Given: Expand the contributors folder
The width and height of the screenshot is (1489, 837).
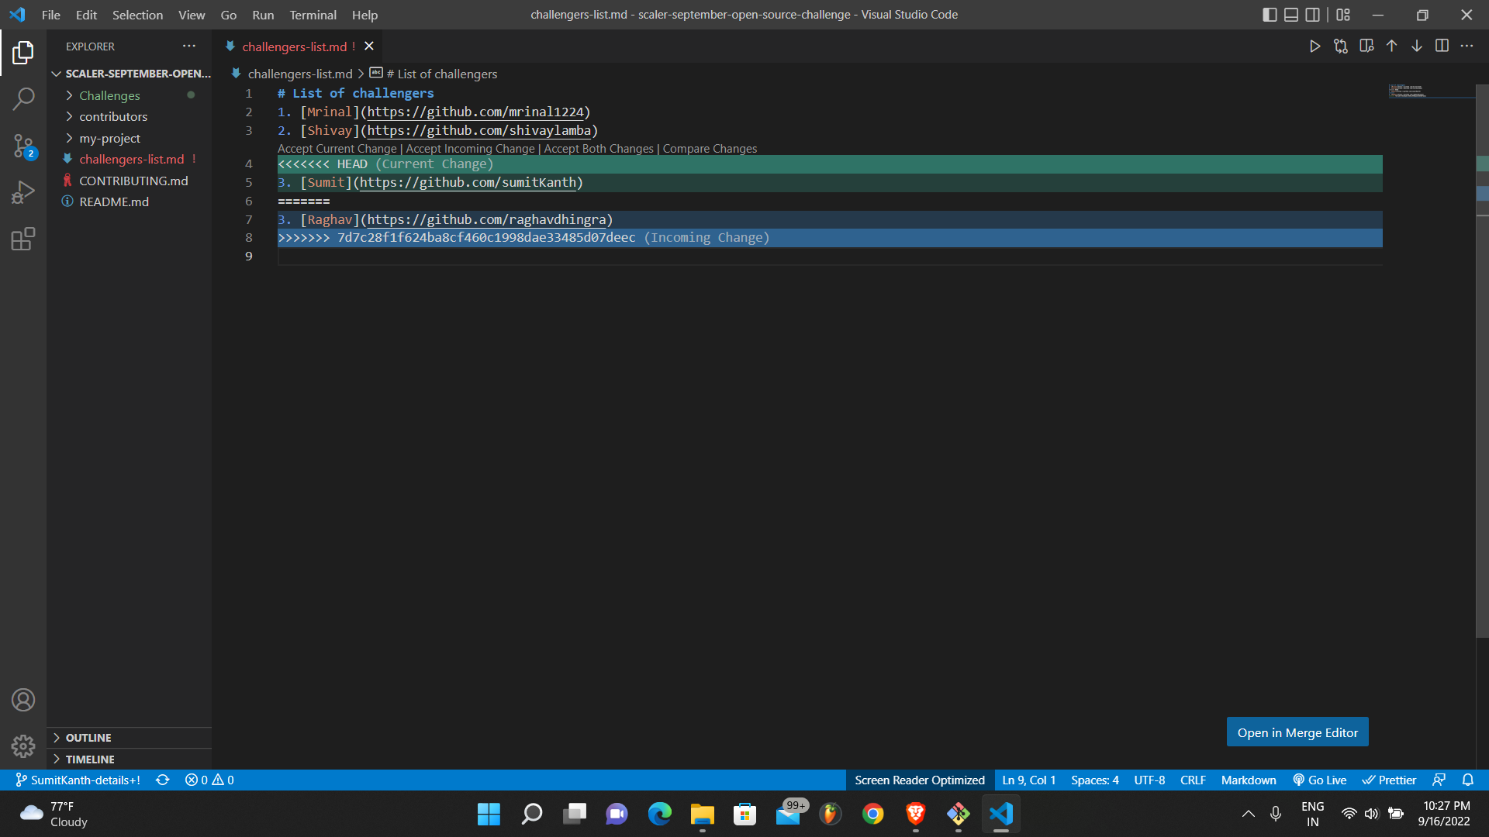Looking at the screenshot, I should coord(114,116).
